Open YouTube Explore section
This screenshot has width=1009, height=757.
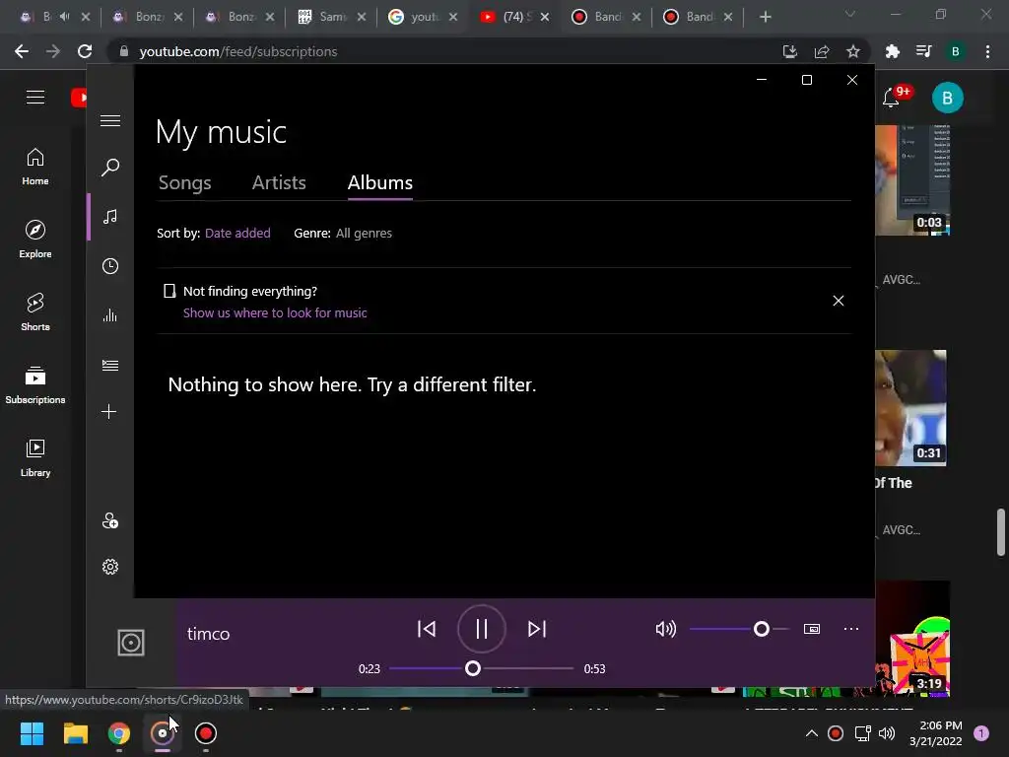[x=35, y=239]
